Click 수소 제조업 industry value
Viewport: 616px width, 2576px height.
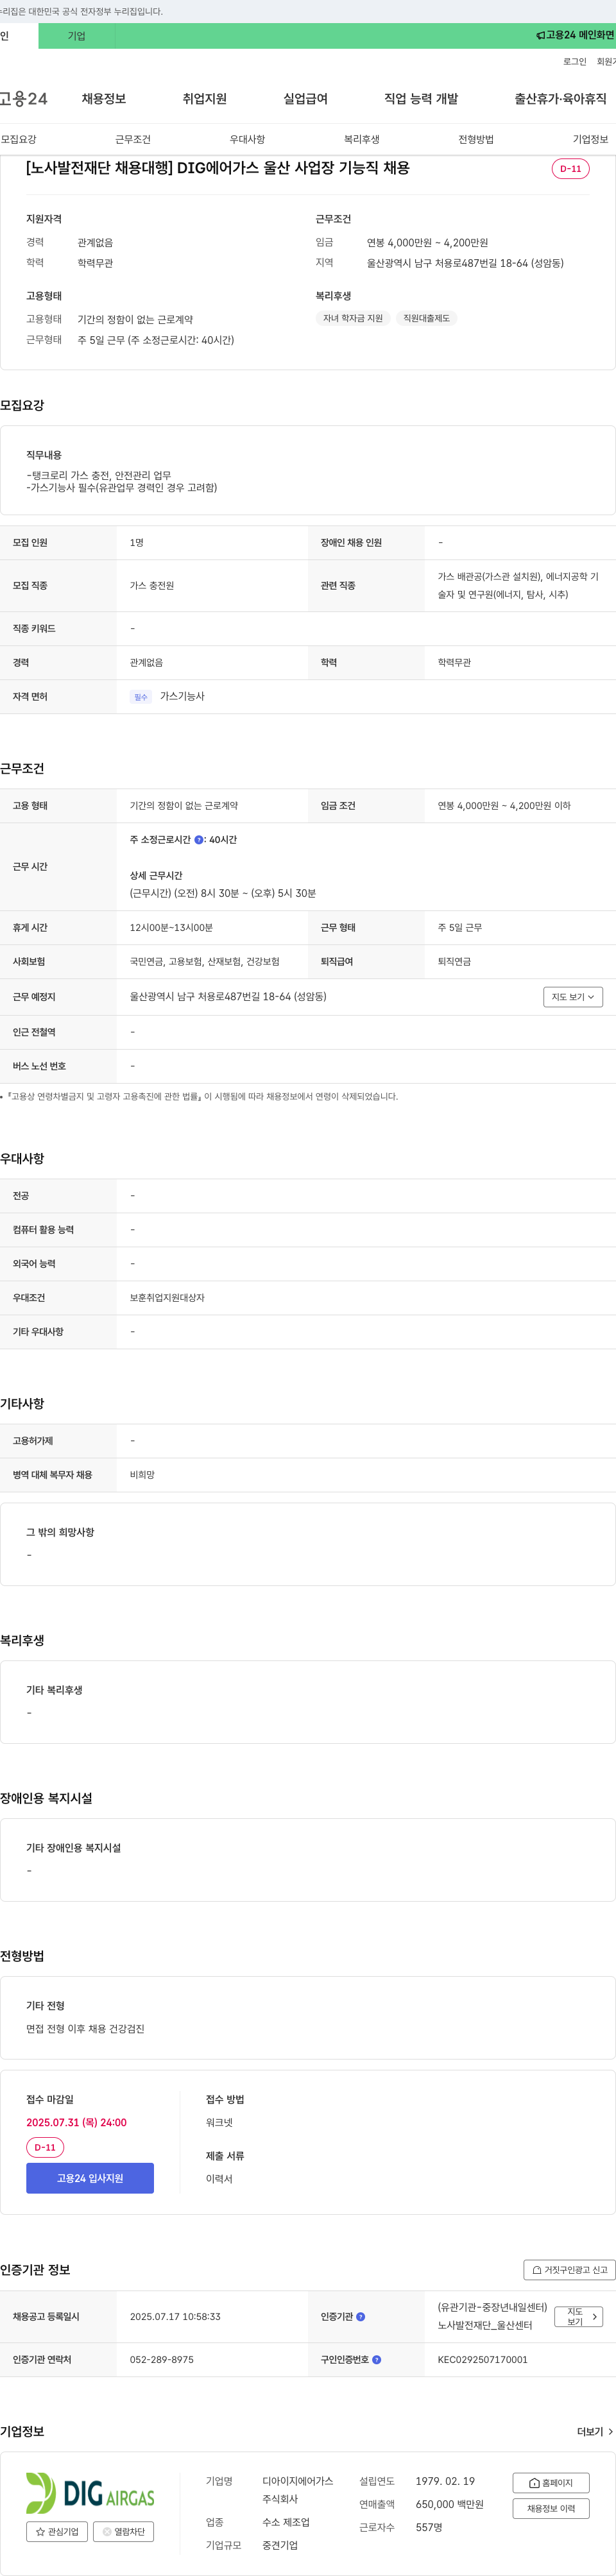(286, 2523)
